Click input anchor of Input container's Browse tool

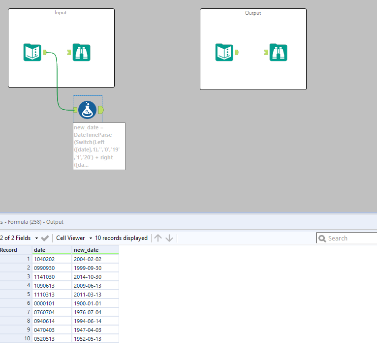tap(69, 52)
